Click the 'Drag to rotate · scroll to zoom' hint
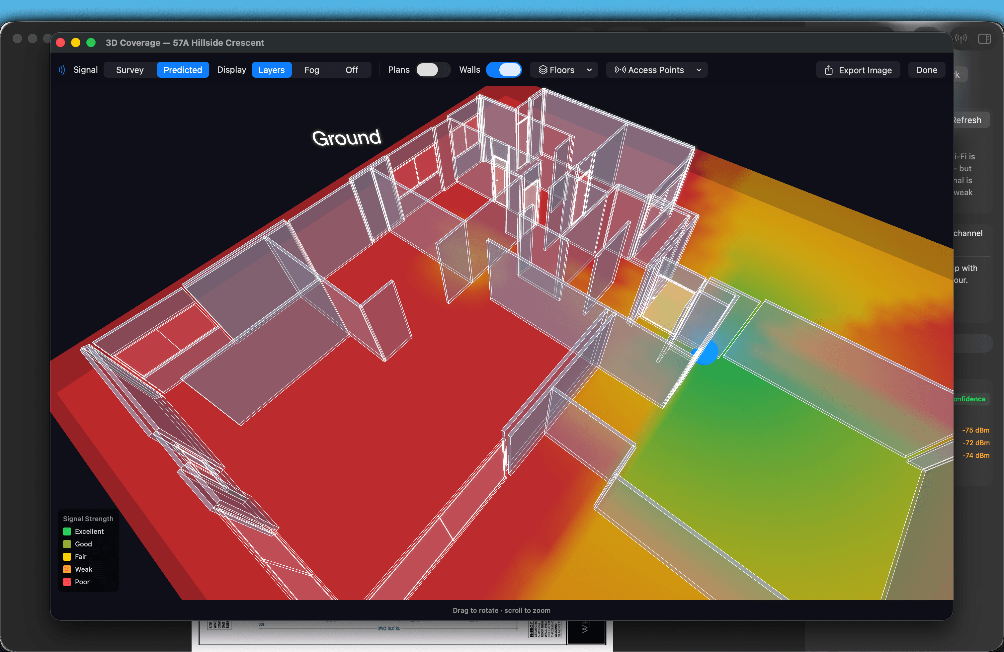Viewport: 1004px width, 652px height. coord(501,610)
